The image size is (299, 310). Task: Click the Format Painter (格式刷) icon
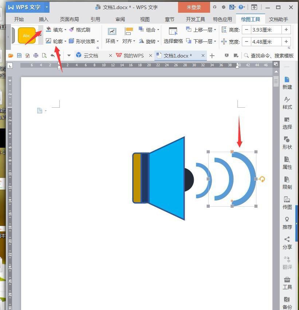point(72,30)
